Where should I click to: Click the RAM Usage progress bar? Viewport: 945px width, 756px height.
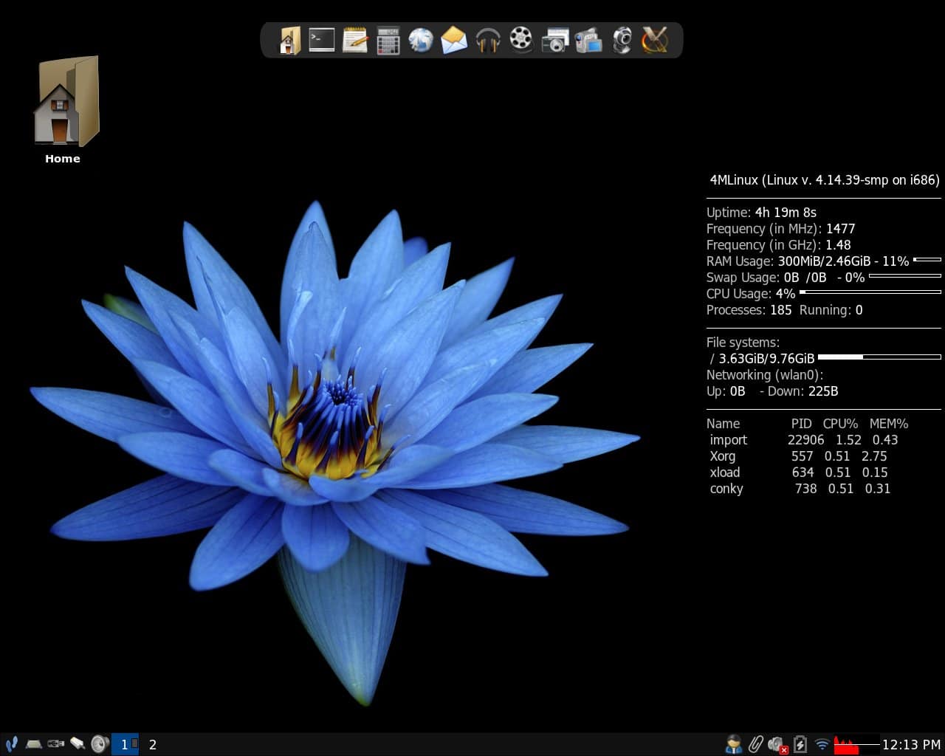927,260
